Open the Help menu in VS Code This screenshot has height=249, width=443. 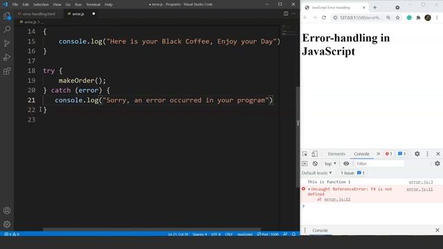(x=109, y=5)
